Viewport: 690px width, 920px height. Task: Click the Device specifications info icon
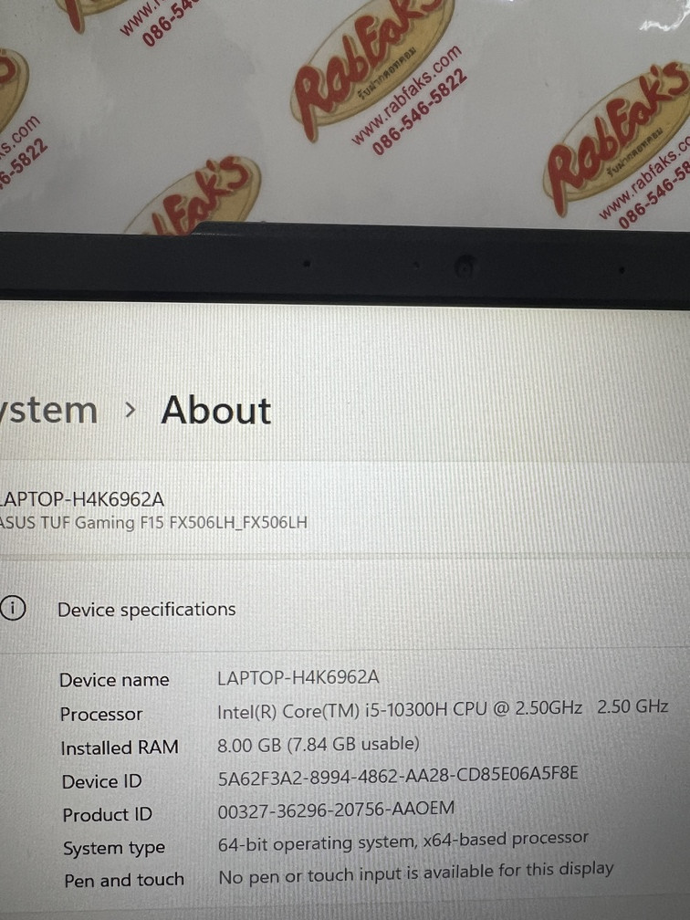click(x=12, y=609)
